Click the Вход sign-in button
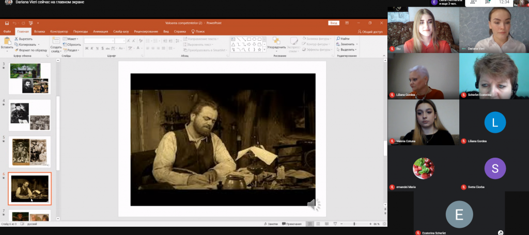The width and height of the screenshot is (529, 235). 334,23
